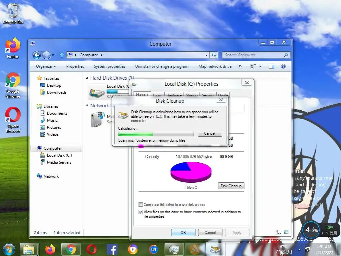
Task: Cancel the Disk Cleanup calculation
Action: (210, 133)
